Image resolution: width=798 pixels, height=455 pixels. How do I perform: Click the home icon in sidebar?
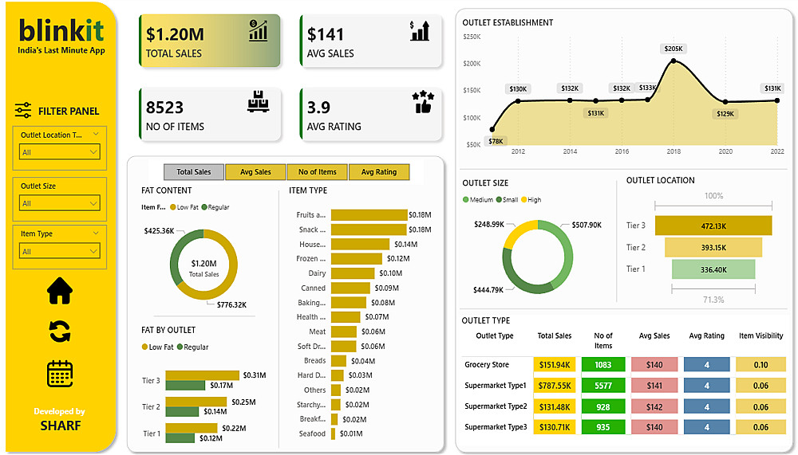pyautogui.click(x=60, y=291)
